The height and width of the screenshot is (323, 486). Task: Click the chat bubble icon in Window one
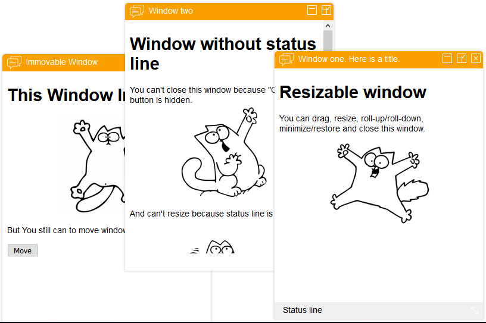coord(286,59)
